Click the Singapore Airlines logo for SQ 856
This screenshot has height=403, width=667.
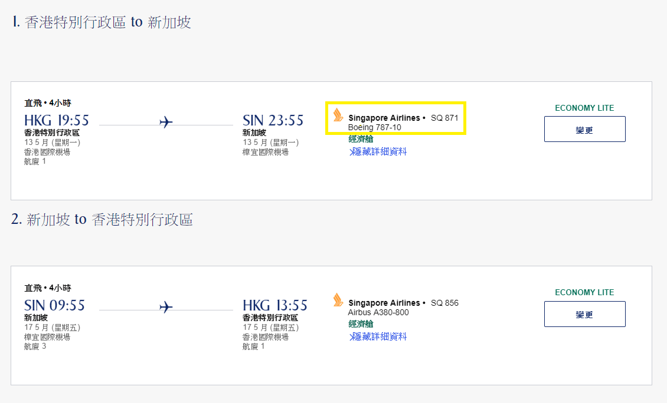[338, 300]
